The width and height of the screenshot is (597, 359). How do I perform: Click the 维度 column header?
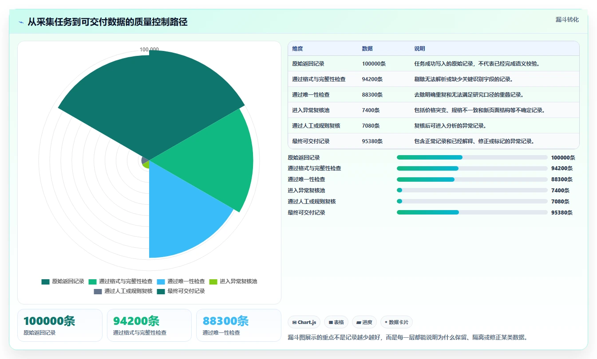pyautogui.click(x=297, y=49)
